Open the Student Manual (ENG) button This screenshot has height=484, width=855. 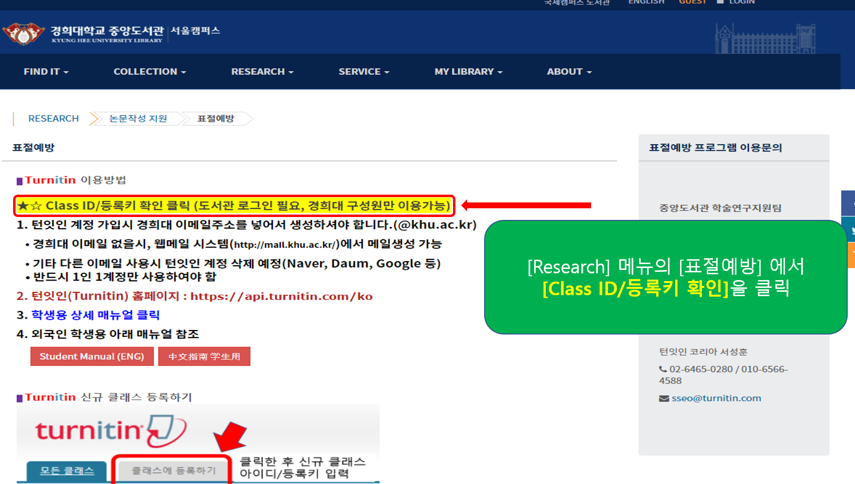[92, 356]
